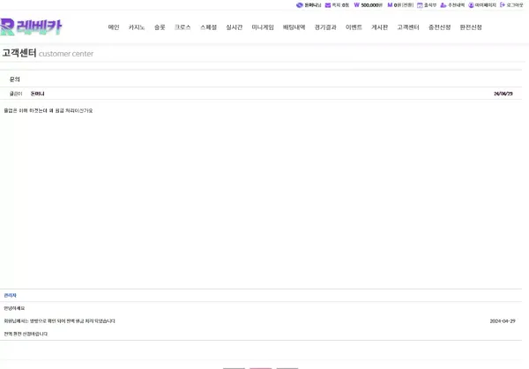This screenshot has width=529, height=369.
Task: Open 충전신청 deposit request
Action: point(439,27)
